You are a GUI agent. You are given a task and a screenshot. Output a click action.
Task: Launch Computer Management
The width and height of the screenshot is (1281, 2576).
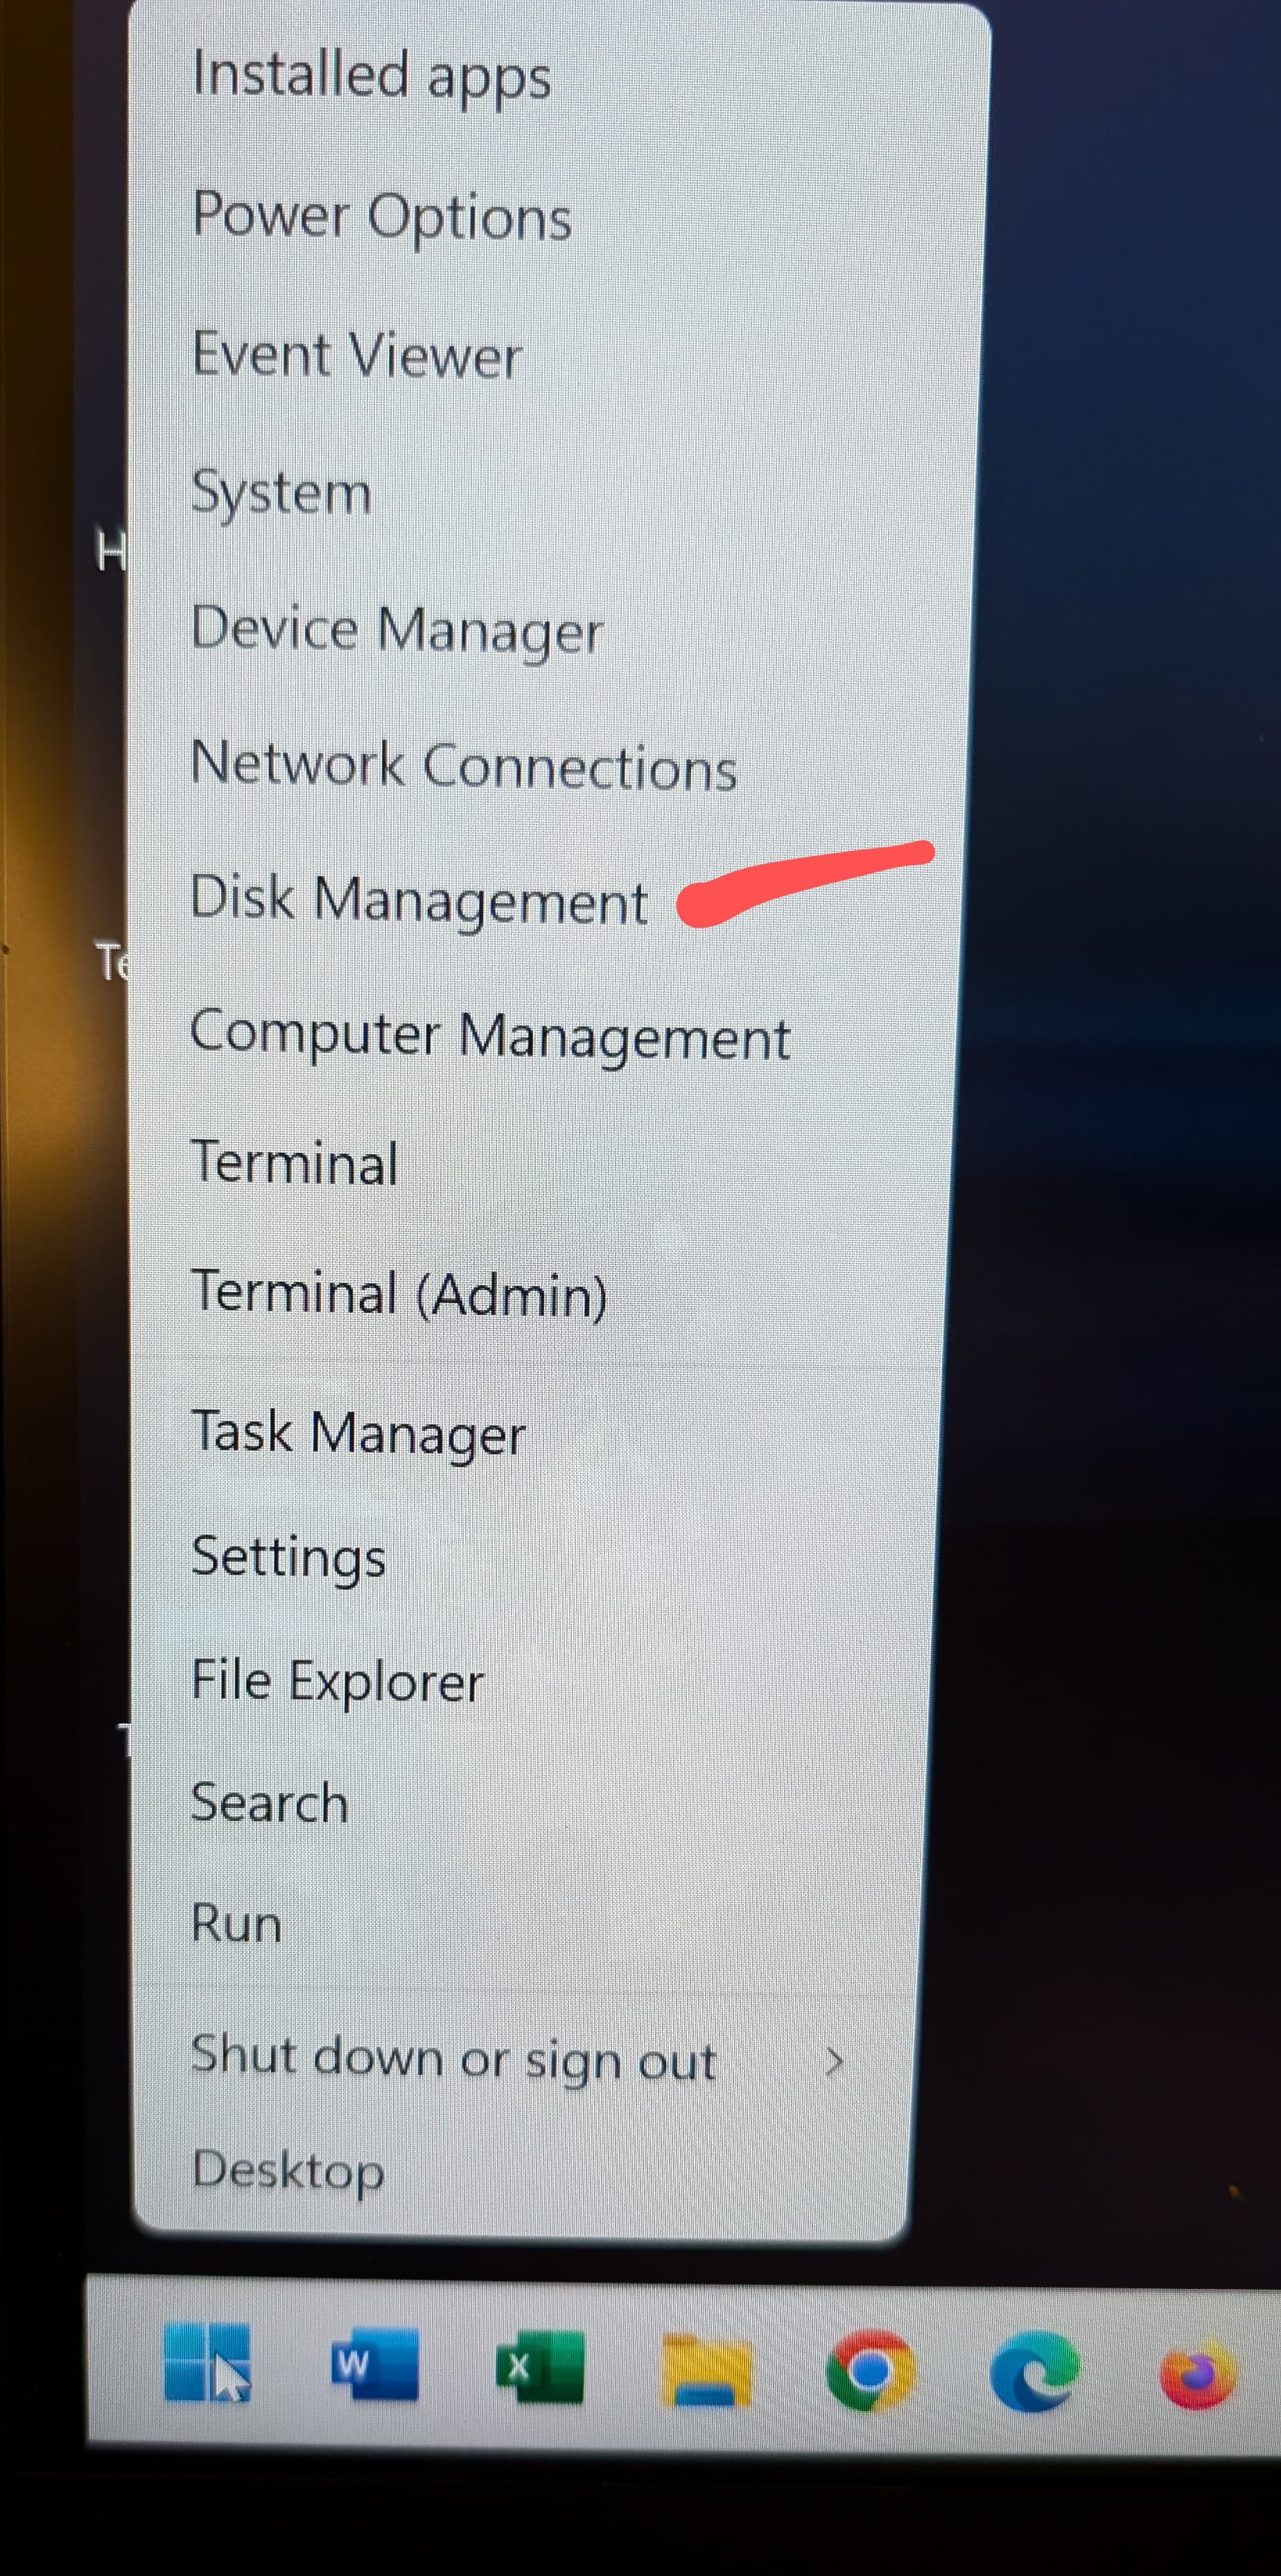pos(490,1036)
